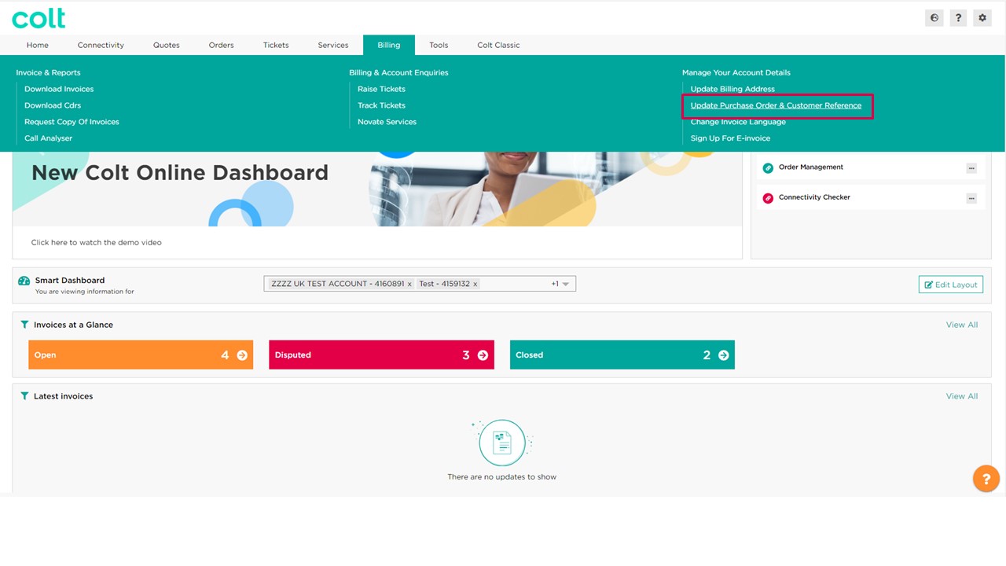The width and height of the screenshot is (1006, 566).
Task: Click the filter icon on Latest invoices
Action: click(x=24, y=395)
